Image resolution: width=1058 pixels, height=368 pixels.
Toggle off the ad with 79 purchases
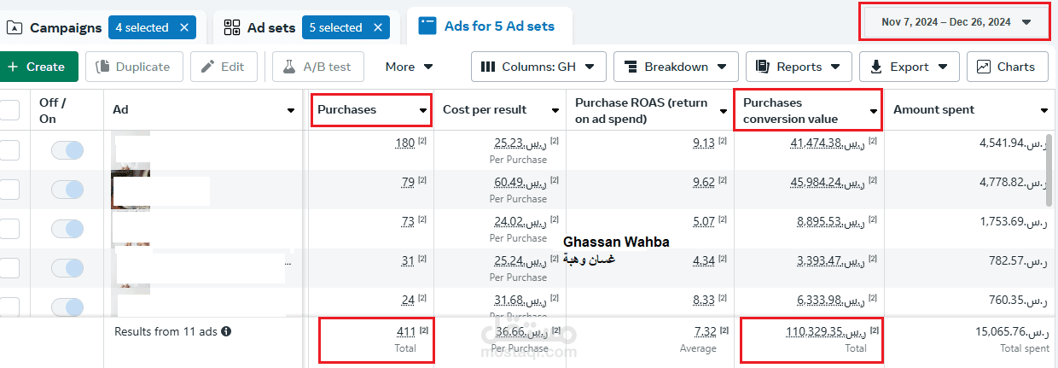[67, 190]
